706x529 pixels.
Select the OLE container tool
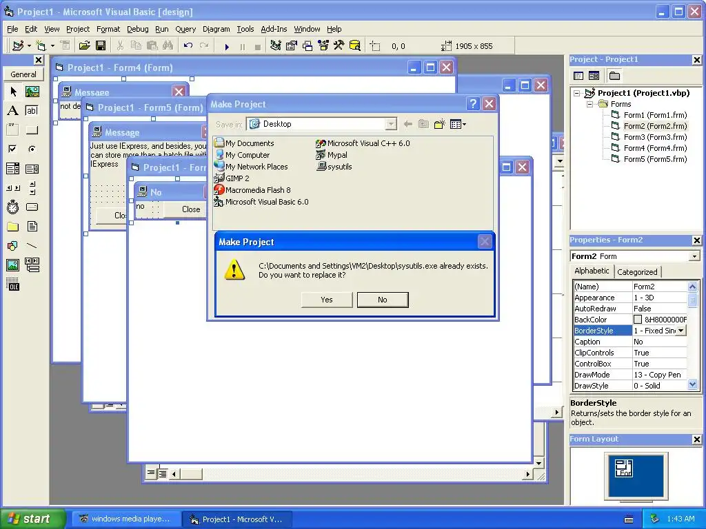(x=13, y=284)
